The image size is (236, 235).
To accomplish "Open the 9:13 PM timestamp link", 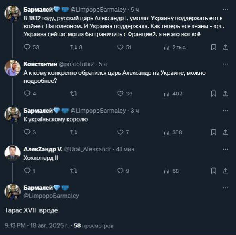I will pos(37,226).
